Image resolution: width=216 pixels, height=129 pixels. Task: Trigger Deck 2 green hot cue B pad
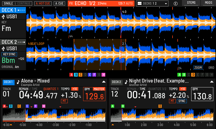pyautogui.click(x=184, y=75)
